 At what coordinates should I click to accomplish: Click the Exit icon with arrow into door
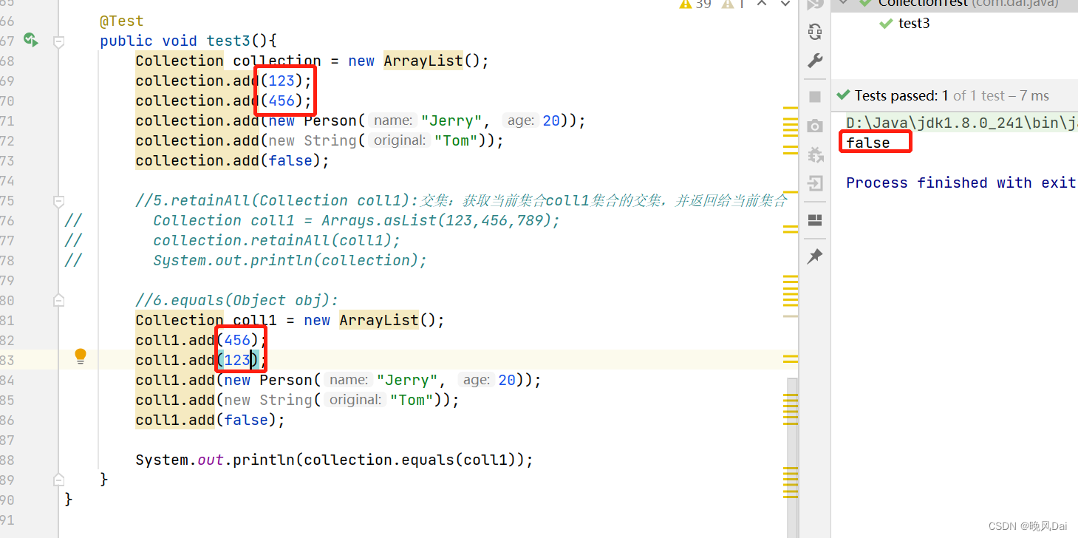click(x=815, y=183)
